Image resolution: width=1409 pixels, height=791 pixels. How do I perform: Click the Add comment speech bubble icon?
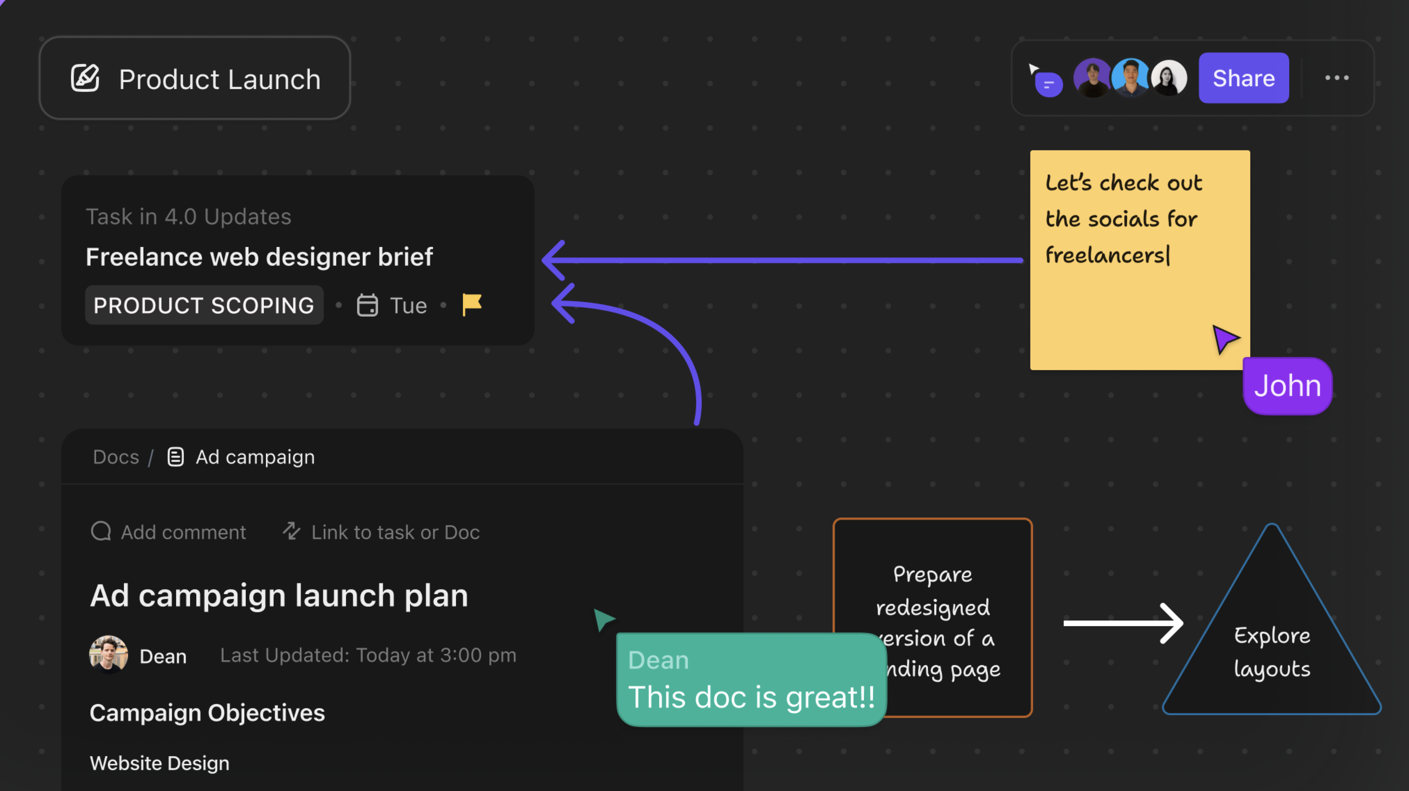(101, 532)
